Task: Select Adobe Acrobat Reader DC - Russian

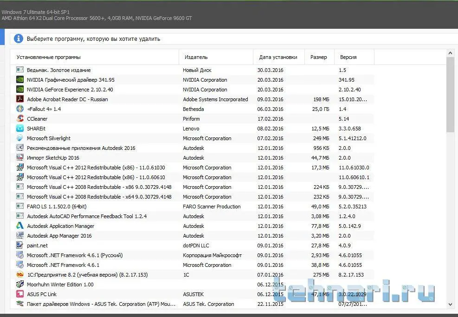Action: 67,99
